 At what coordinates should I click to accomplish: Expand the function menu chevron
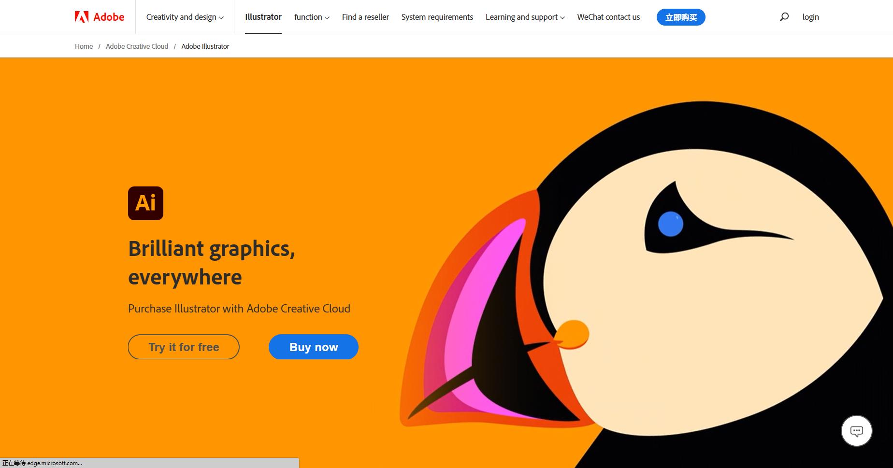tap(327, 18)
